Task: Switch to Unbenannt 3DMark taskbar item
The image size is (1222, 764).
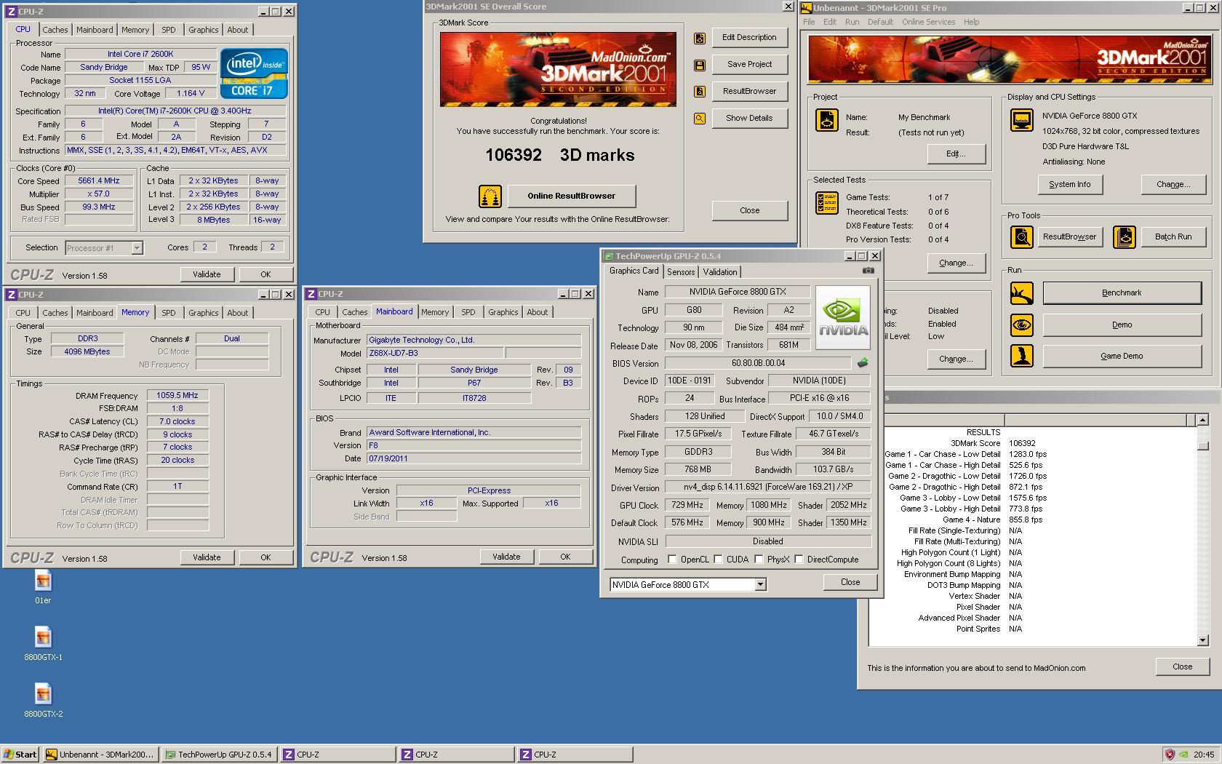Action: 100,755
